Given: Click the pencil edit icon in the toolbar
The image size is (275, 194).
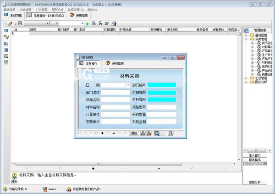Looking at the screenshot, I should point(11,23).
